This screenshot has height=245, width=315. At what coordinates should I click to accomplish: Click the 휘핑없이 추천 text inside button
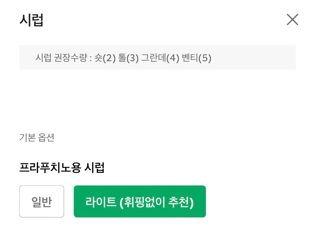(x=158, y=201)
